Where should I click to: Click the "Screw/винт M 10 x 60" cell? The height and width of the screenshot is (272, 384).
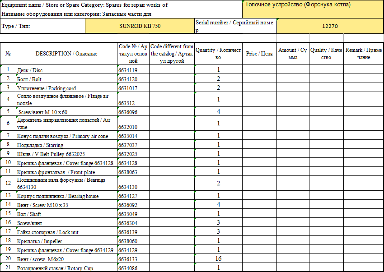66,111
